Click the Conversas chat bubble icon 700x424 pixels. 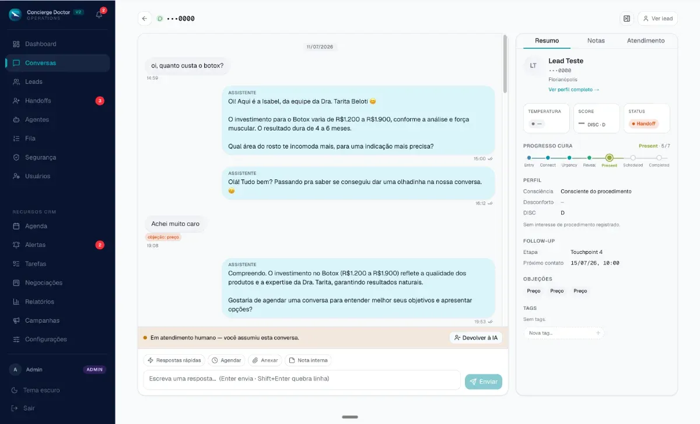[16, 63]
